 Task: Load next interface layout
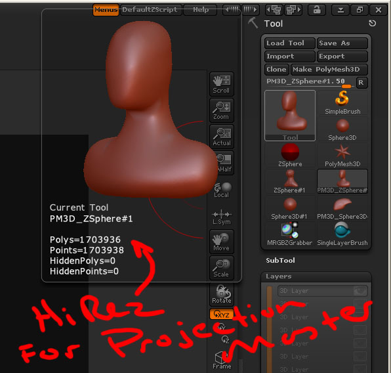tap(293, 10)
